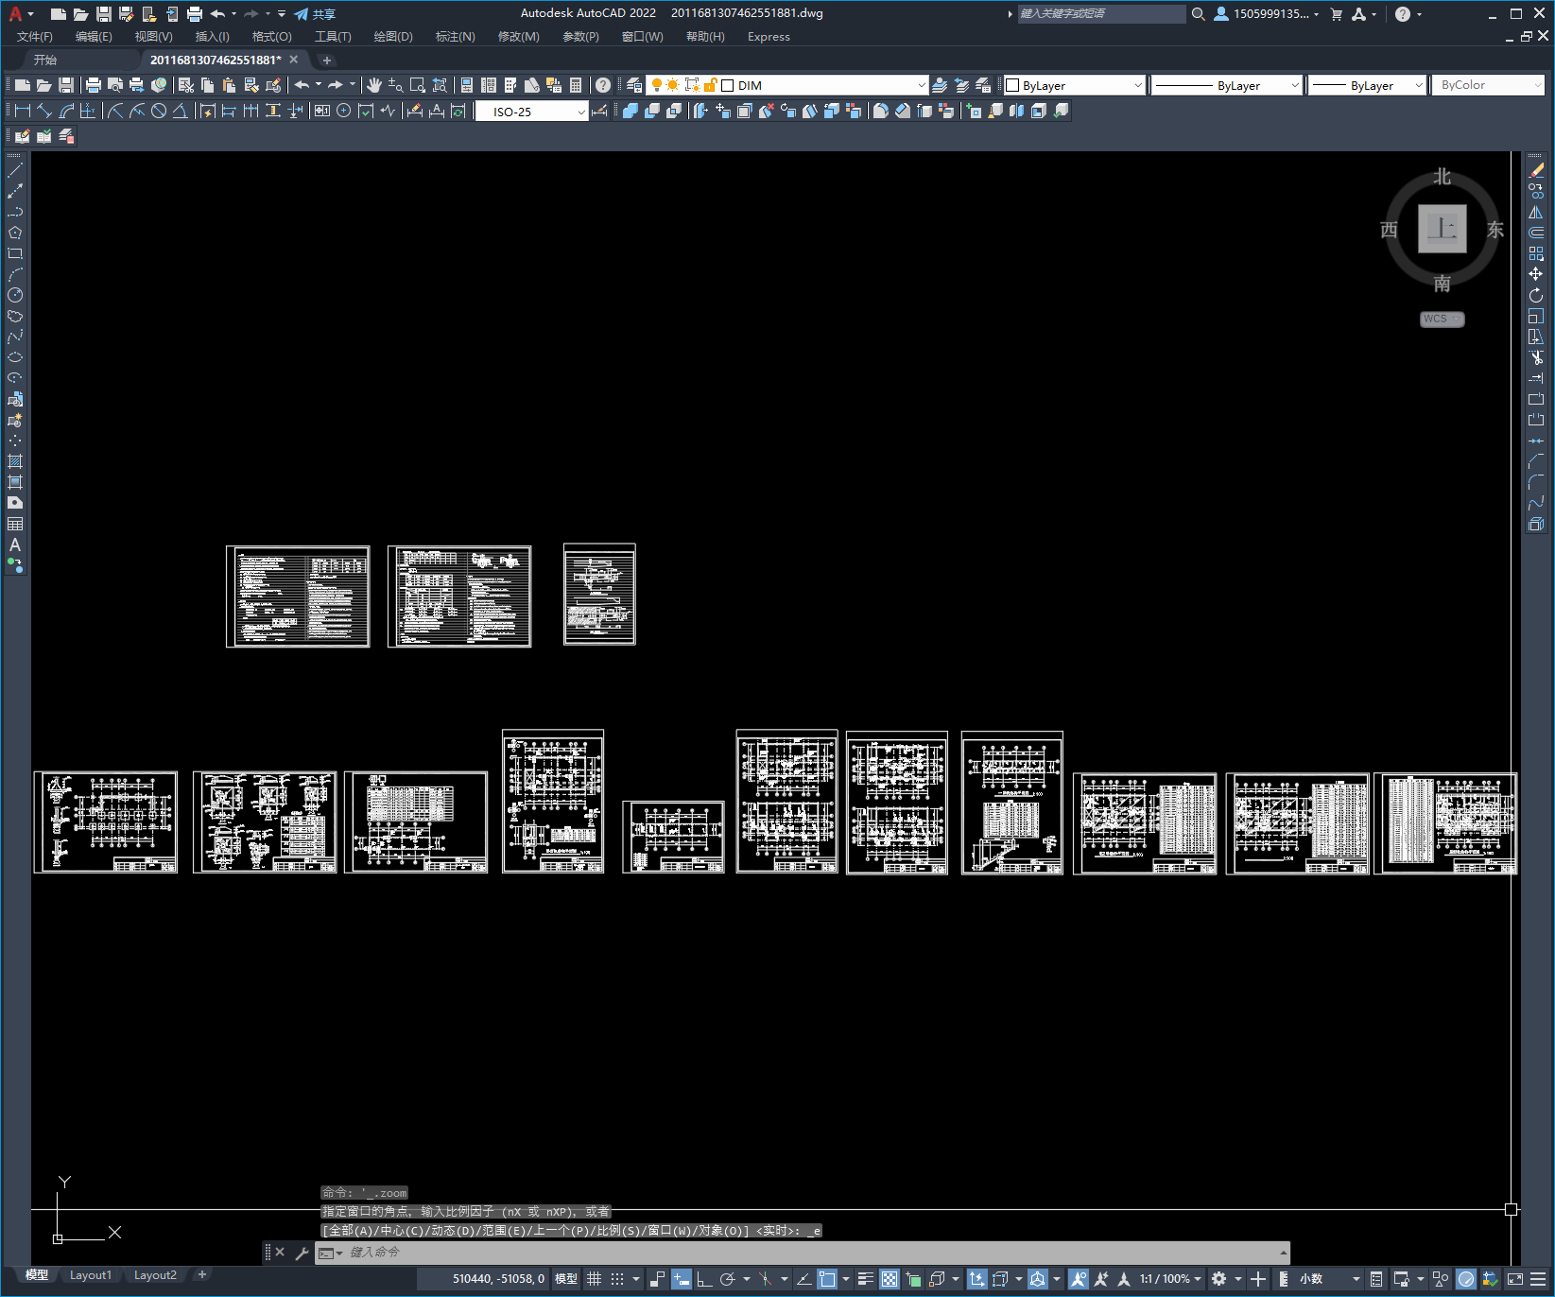Open the ByColor plot style dropdown
This screenshot has height=1297, width=1555.
click(x=1538, y=85)
